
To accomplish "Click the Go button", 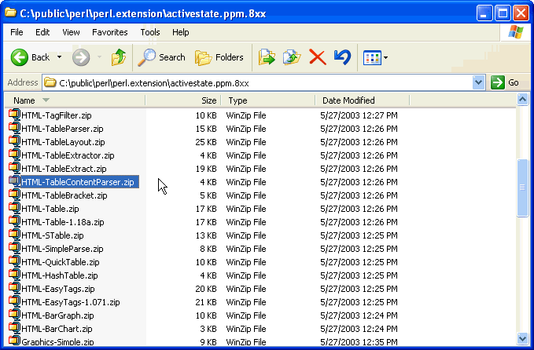I will point(505,82).
